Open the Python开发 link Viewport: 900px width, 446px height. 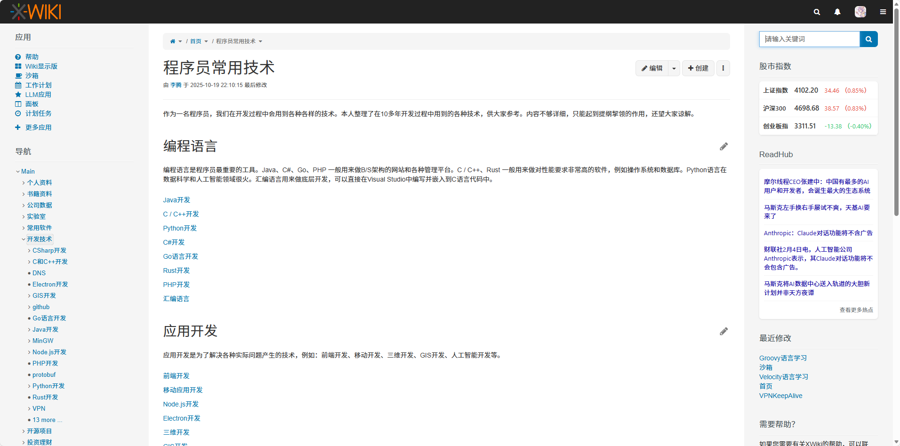[179, 228]
